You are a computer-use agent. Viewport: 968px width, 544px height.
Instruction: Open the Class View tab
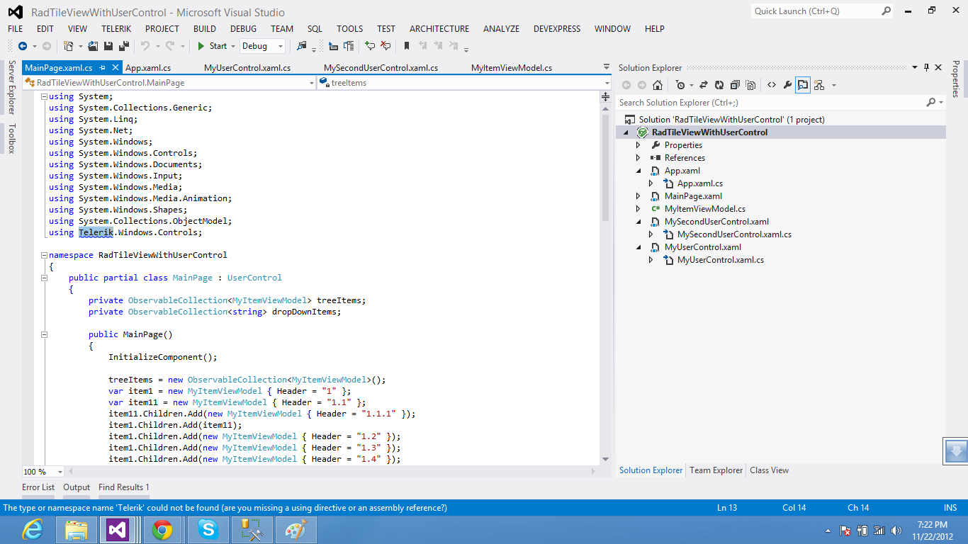coord(769,470)
